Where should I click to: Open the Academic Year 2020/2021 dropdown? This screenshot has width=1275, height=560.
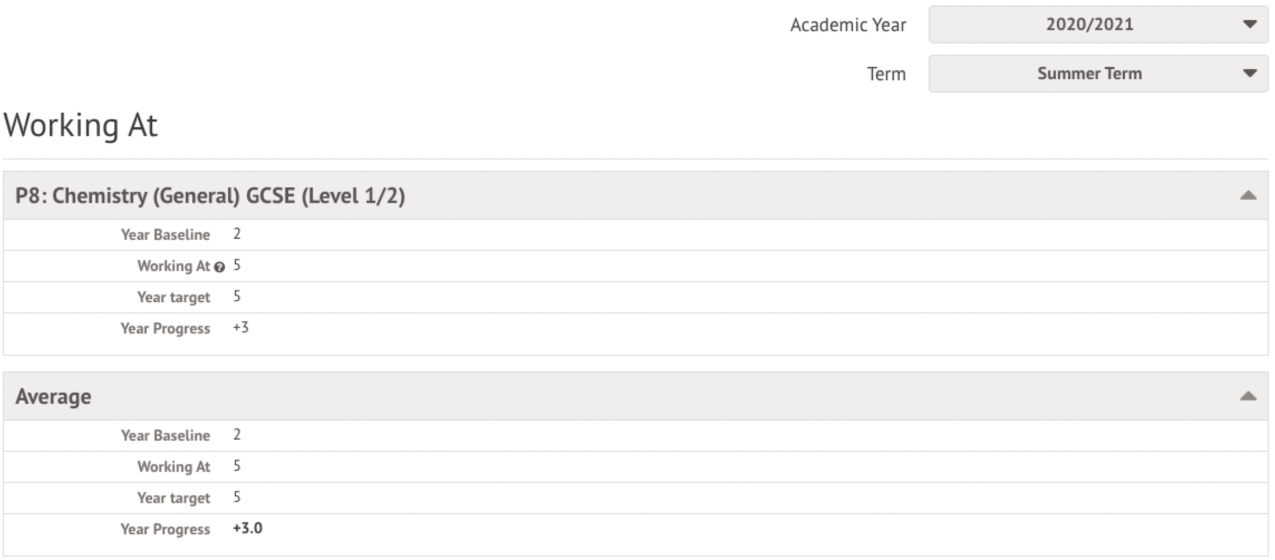pyautogui.click(x=1097, y=25)
